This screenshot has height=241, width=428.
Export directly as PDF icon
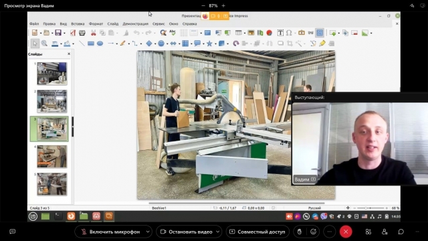click(73, 33)
